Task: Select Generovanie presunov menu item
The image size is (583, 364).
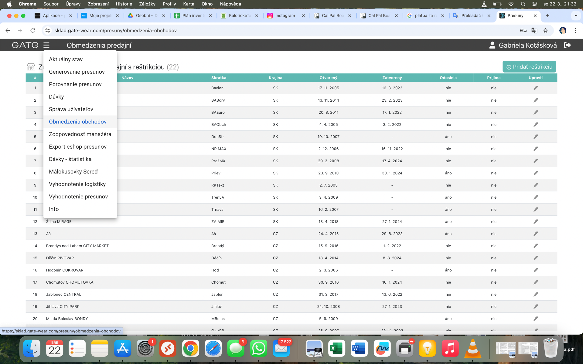Action: pos(77,72)
